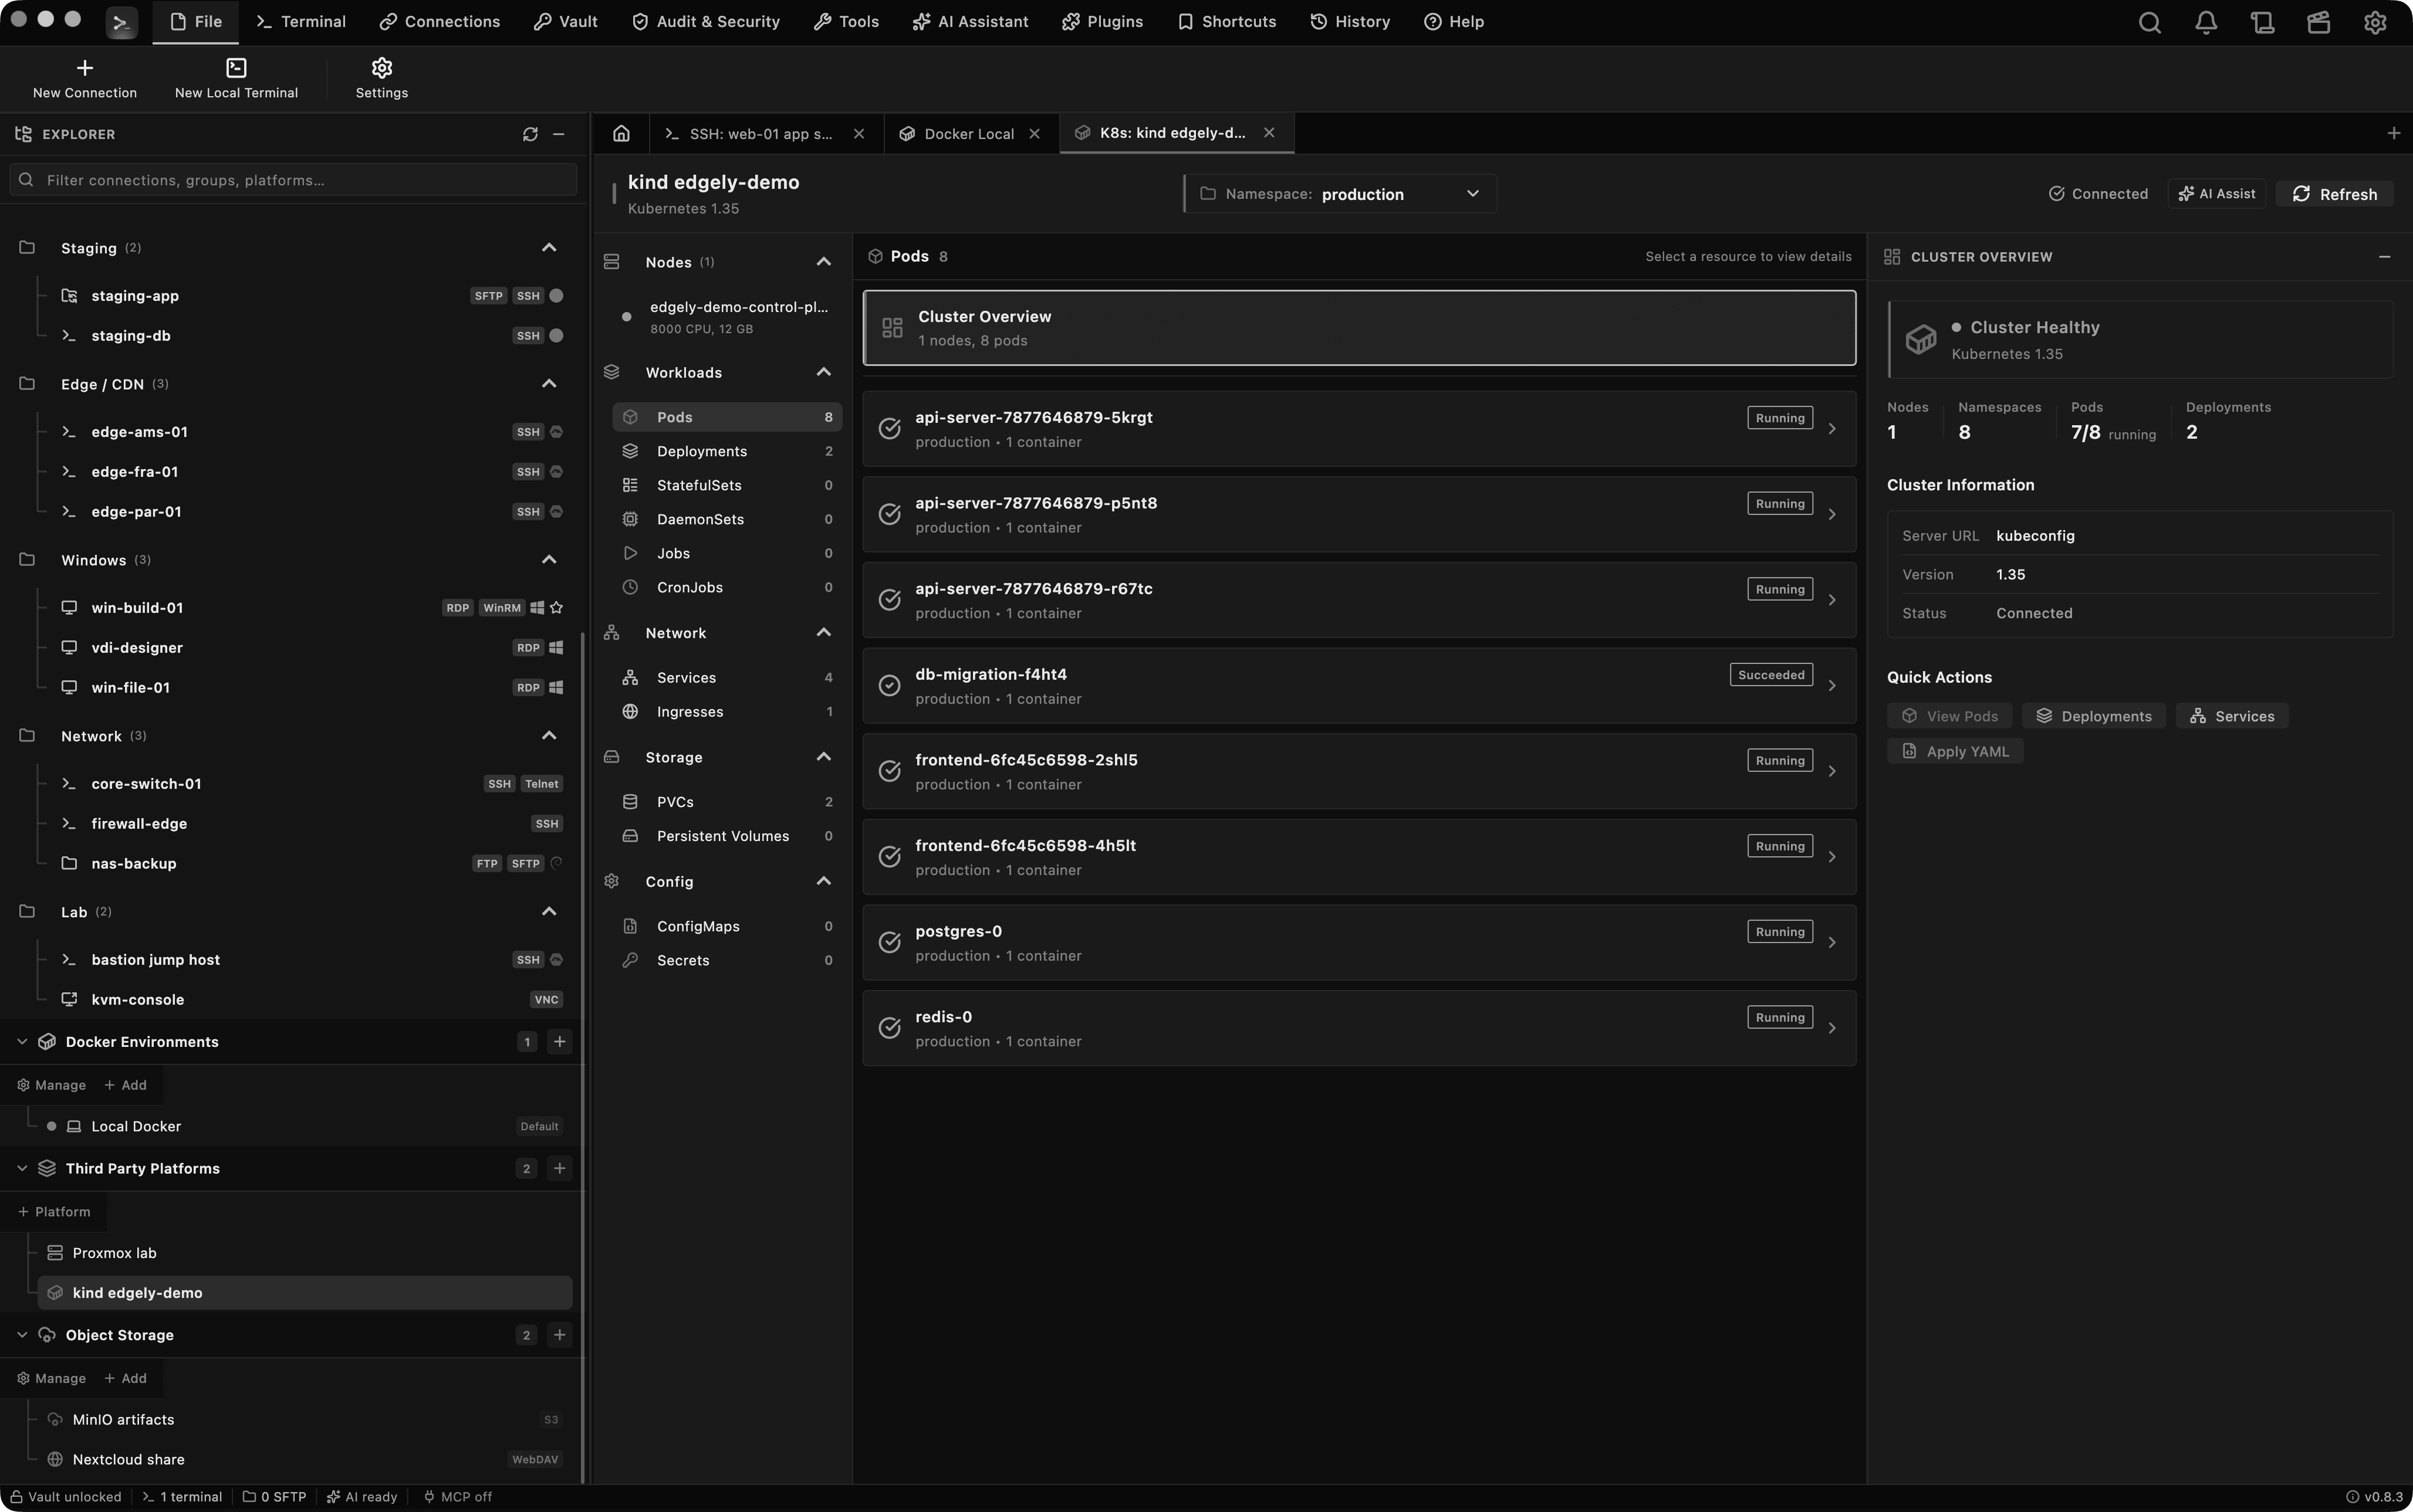Click the Vault unlocked status
The height and width of the screenshot is (1512, 2413).
tap(66, 1497)
